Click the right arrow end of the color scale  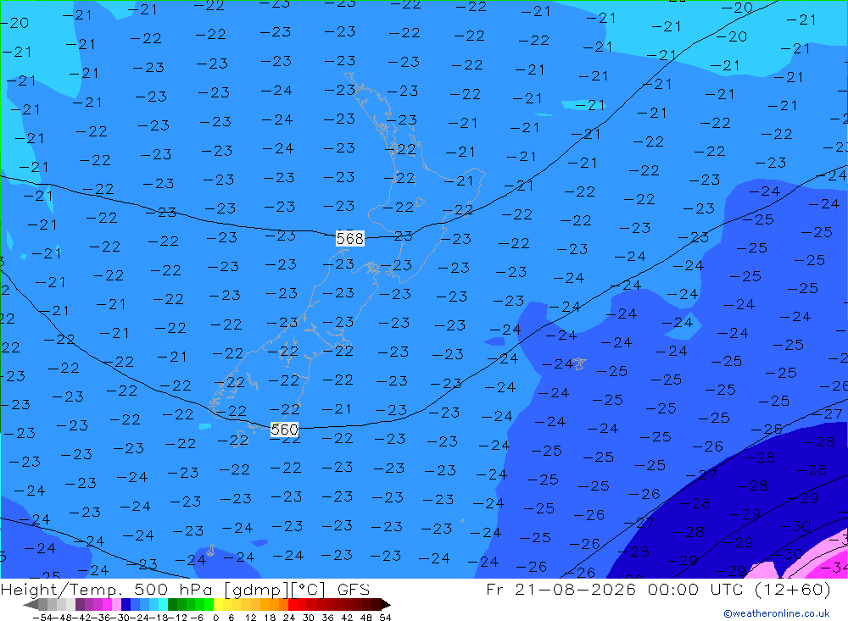coord(386,605)
